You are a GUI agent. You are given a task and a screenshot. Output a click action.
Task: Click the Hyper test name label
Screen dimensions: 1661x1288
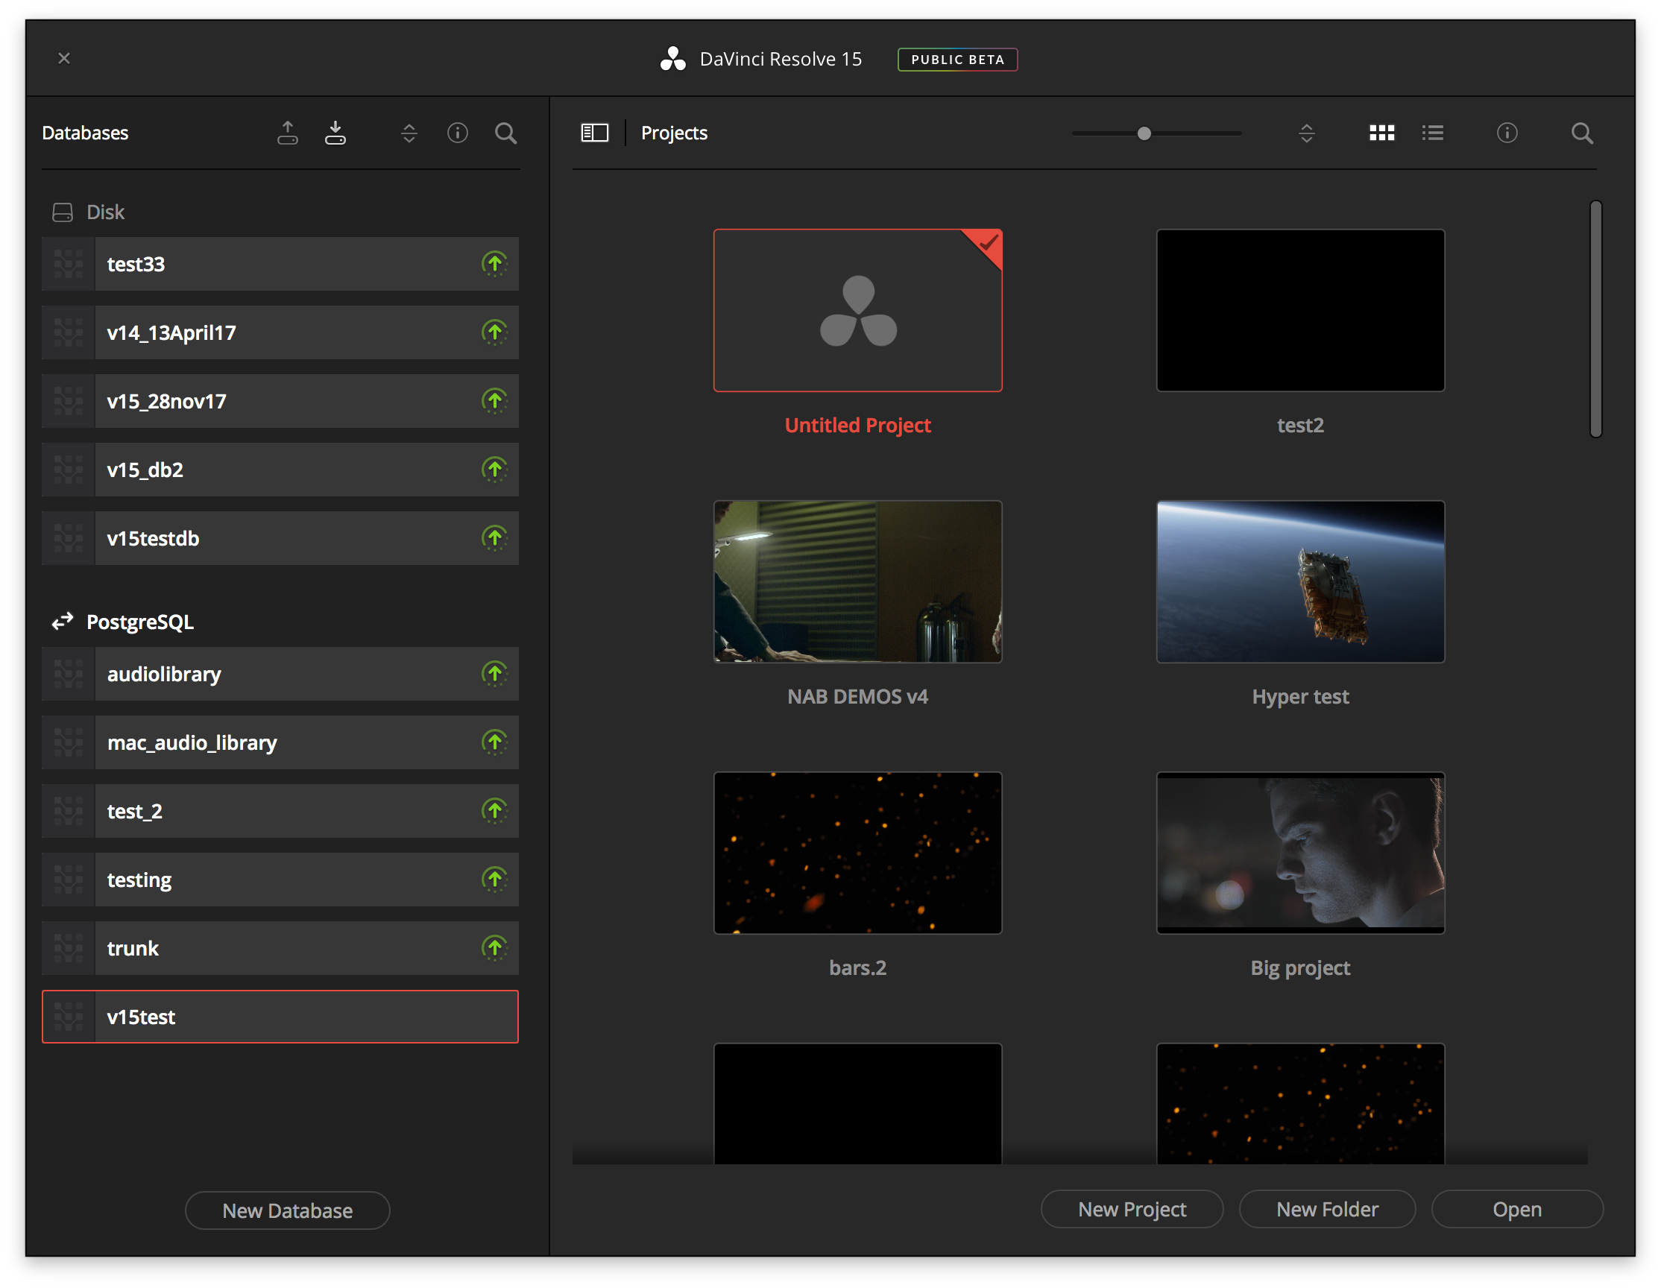tap(1300, 696)
